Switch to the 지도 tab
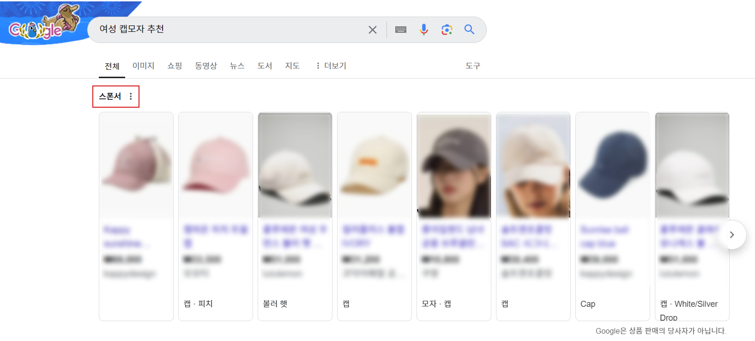 tap(292, 66)
